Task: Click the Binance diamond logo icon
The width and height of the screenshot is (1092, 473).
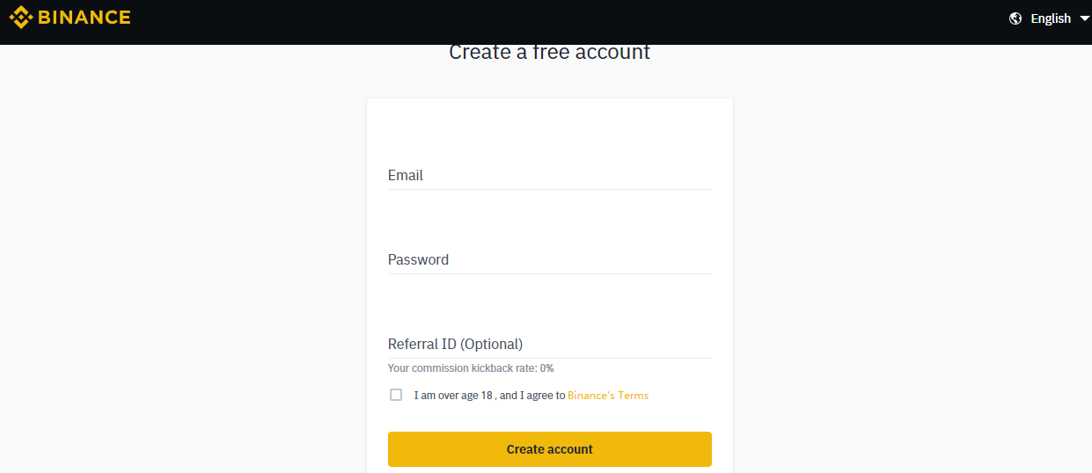Action: [21, 17]
